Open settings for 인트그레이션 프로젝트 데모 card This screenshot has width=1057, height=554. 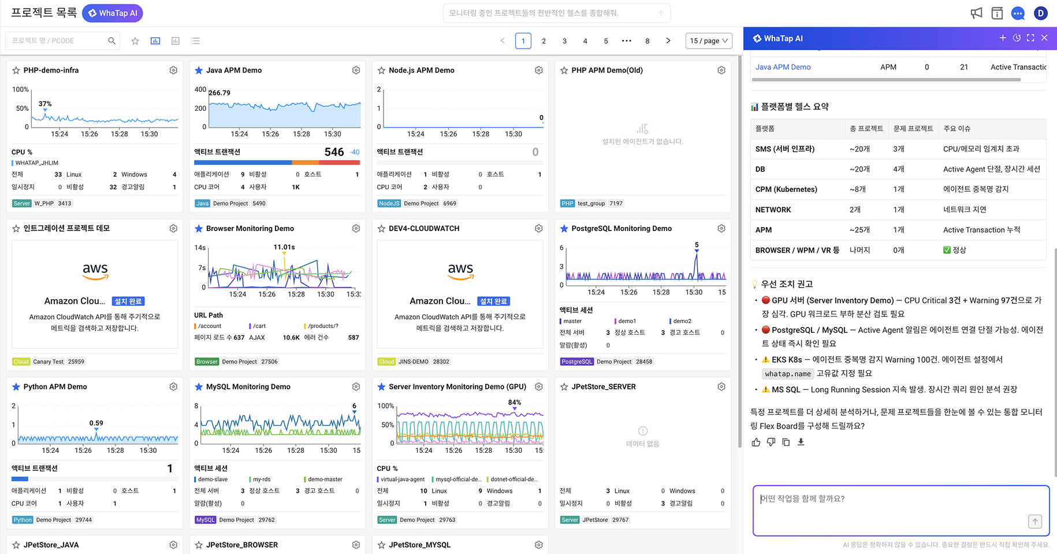(x=173, y=229)
